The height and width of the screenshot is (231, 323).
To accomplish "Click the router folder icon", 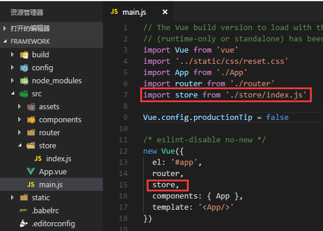I will tap(31, 133).
